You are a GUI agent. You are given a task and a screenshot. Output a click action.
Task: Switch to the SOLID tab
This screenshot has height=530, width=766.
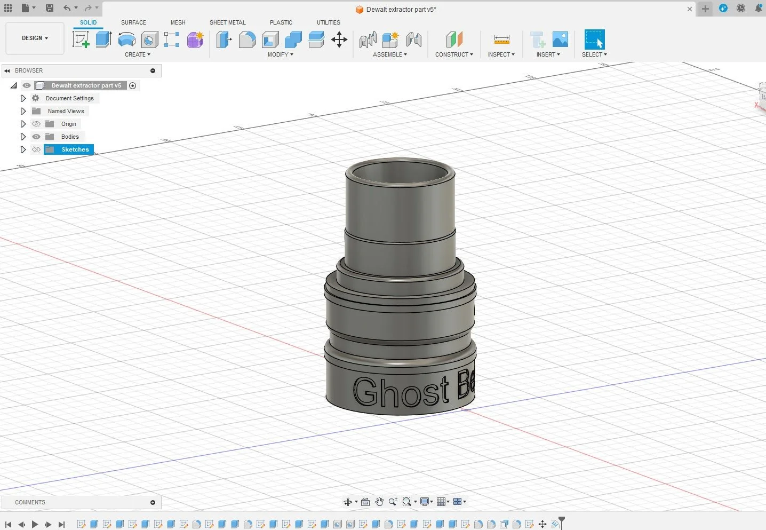(89, 22)
